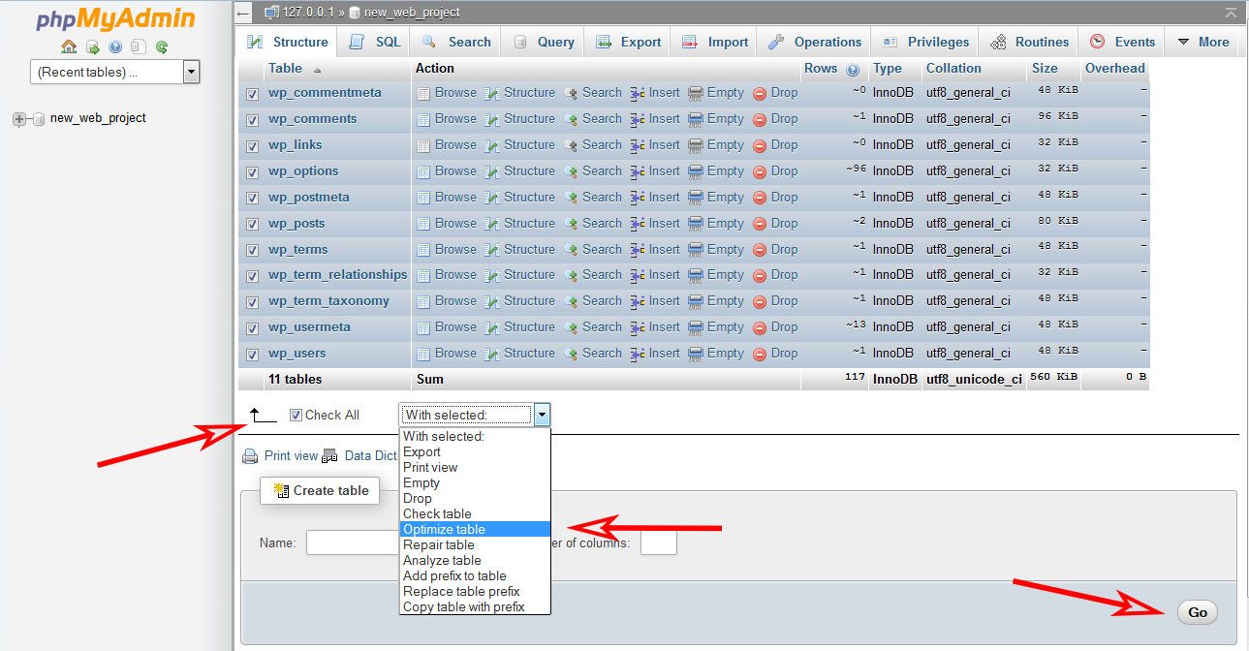Reload navigation panel with refresh icon
1249x651 pixels.
[x=161, y=46]
